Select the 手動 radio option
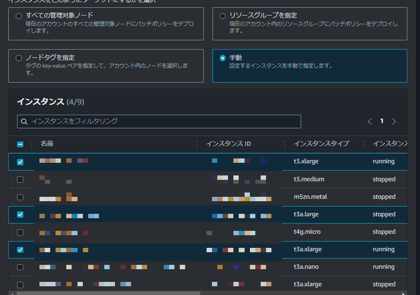The width and height of the screenshot is (420, 295). (x=223, y=57)
